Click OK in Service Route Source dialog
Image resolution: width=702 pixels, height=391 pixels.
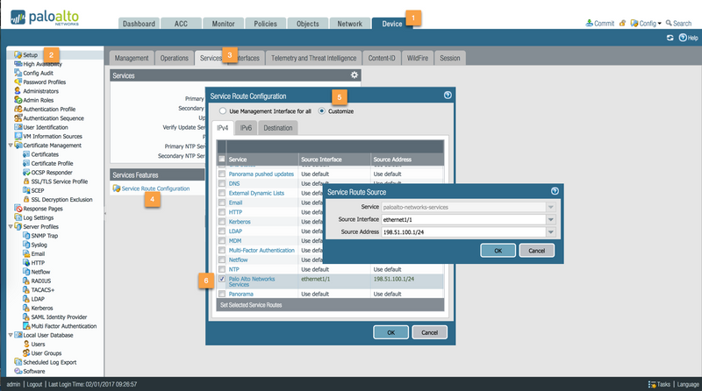point(498,251)
